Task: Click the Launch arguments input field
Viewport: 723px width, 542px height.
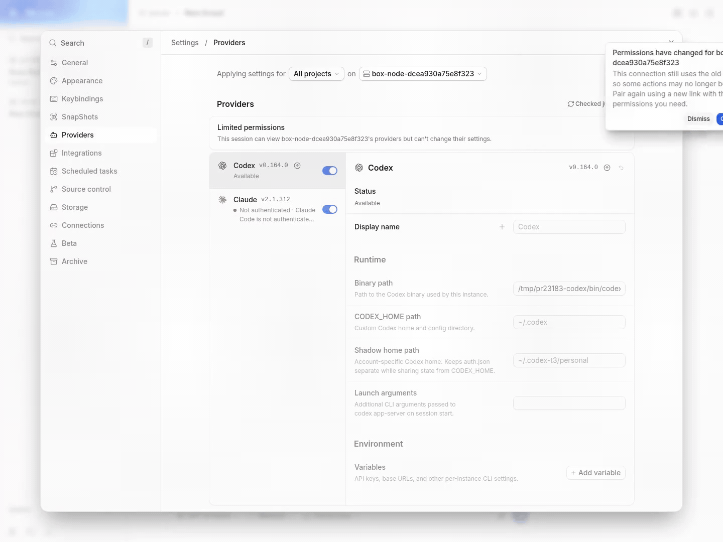Action: tap(569, 403)
